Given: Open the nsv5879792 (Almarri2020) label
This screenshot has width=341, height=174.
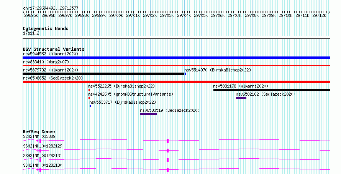Looking at the screenshot, I should click(x=51, y=70).
